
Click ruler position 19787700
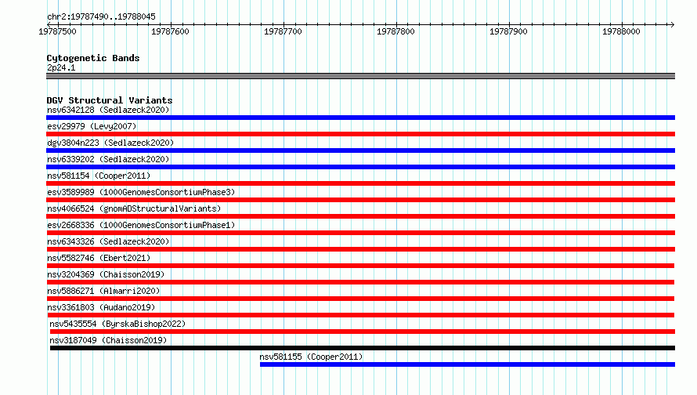[283, 31]
